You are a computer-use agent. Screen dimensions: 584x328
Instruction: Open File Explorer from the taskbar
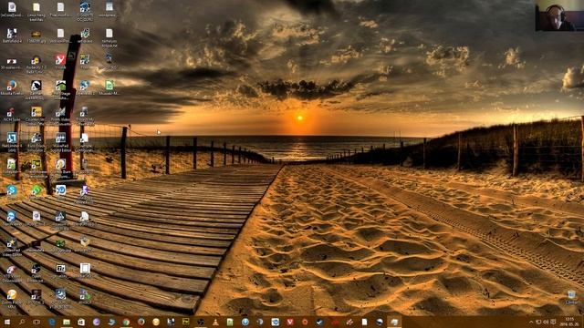click(x=67, y=322)
